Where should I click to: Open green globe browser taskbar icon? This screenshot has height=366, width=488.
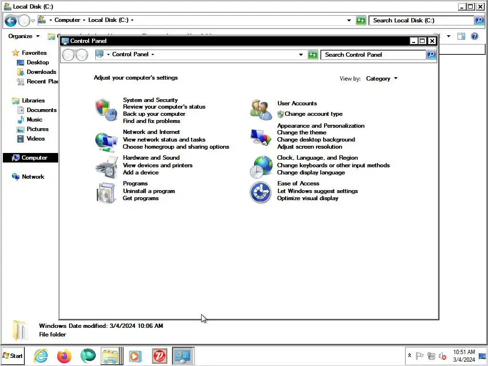point(88,356)
